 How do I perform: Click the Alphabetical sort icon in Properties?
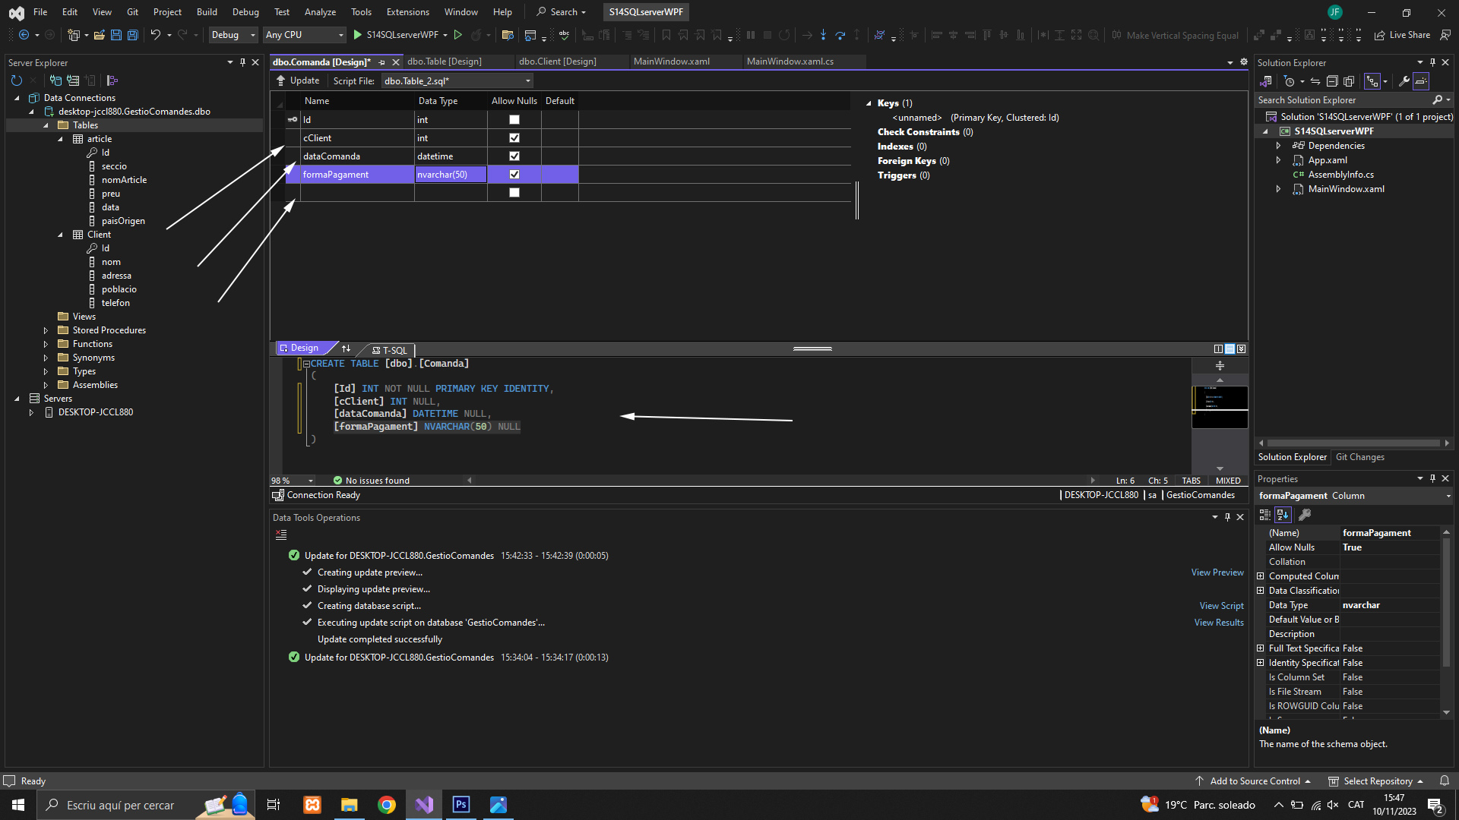(x=1283, y=515)
